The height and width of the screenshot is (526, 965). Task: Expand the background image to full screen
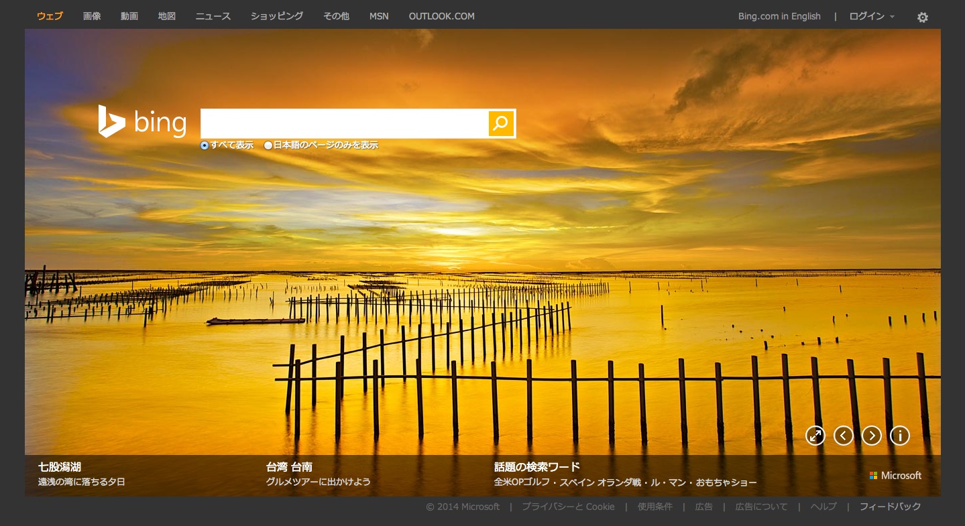(815, 436)
